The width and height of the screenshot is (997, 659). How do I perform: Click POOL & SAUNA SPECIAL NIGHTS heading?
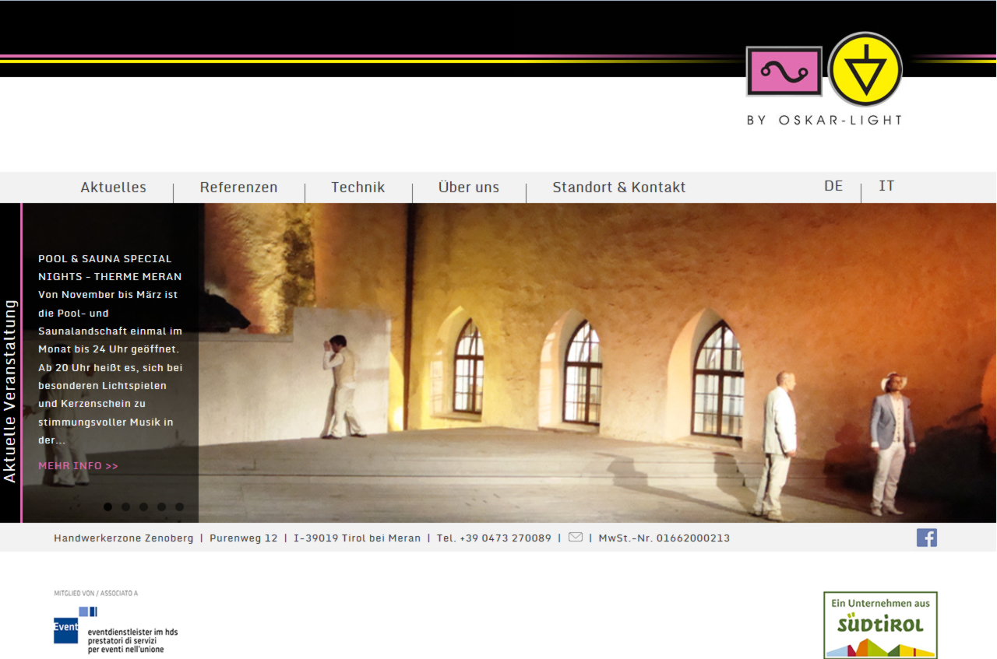110,268
